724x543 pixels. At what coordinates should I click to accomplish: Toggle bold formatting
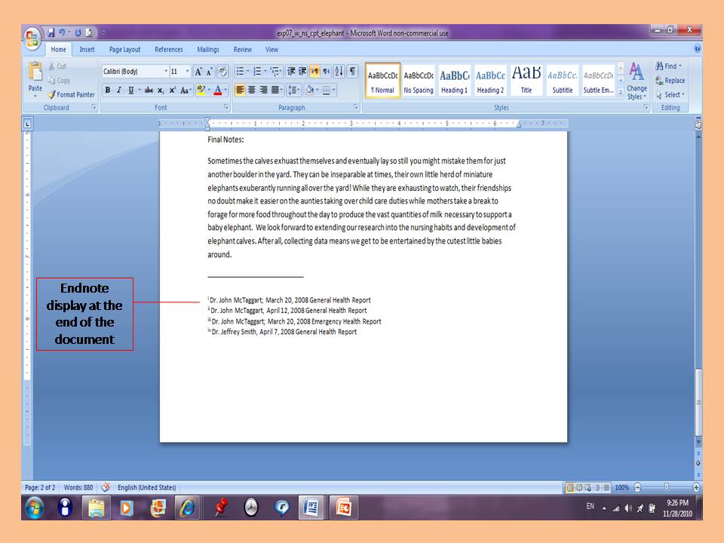pyautogui.click(x=108, y=90)
